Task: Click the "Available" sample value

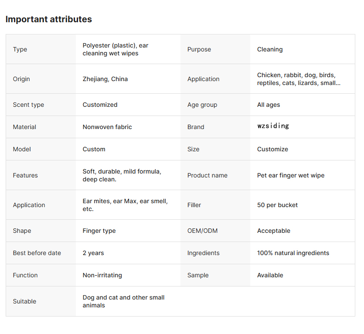Action: point(270,275)
